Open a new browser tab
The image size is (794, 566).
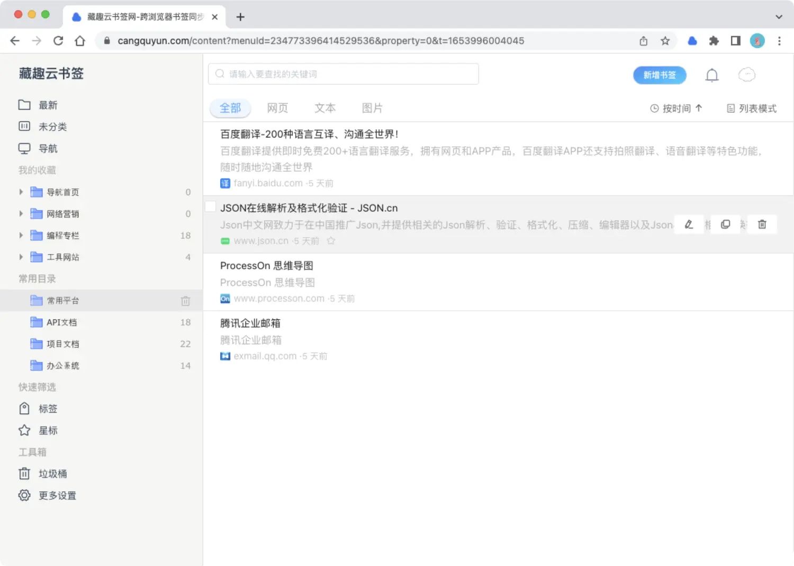click(x=240, y=17)
